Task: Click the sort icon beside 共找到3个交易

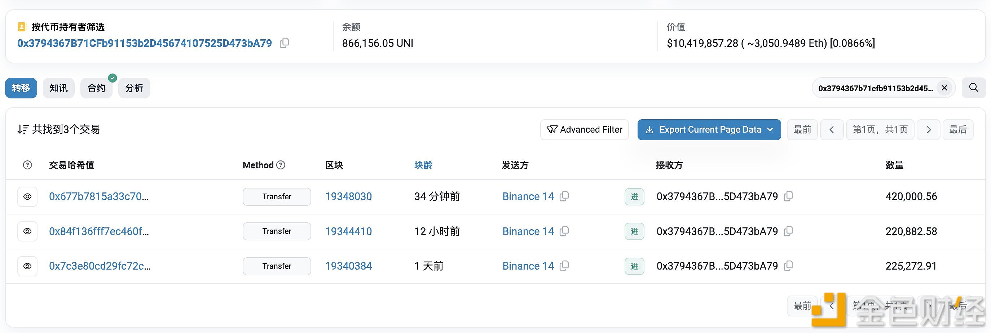Action: (x=23, y=129)
